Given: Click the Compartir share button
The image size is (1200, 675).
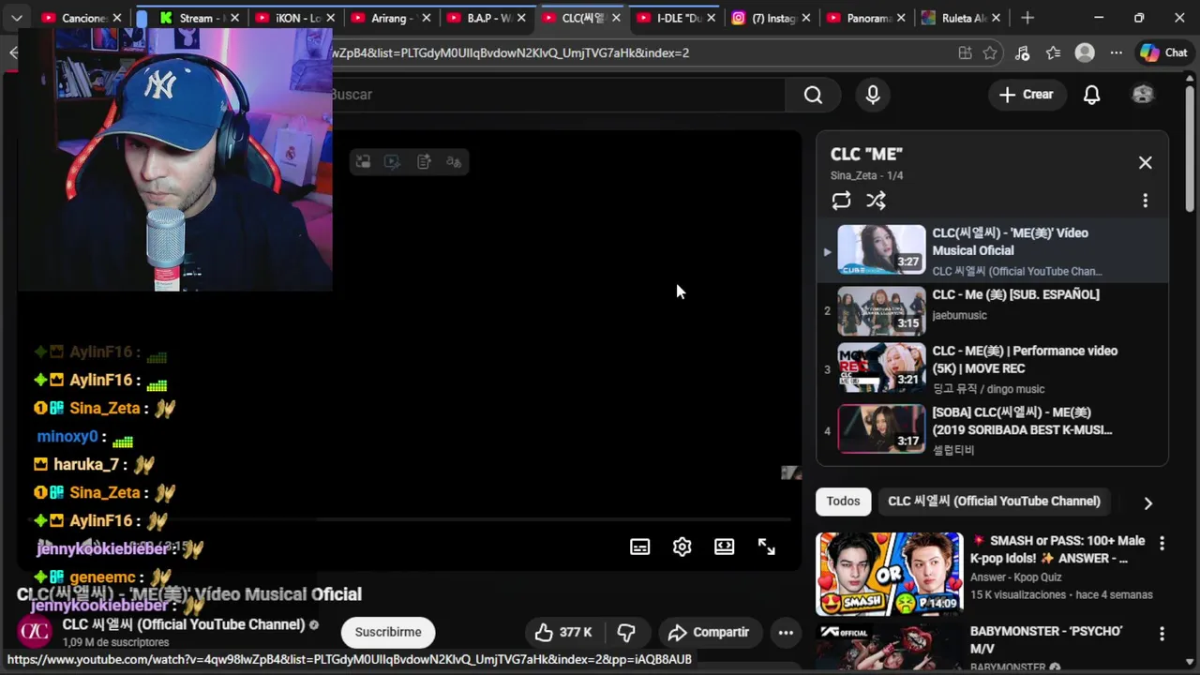Looking at the screenshot, I should point(709,632).
